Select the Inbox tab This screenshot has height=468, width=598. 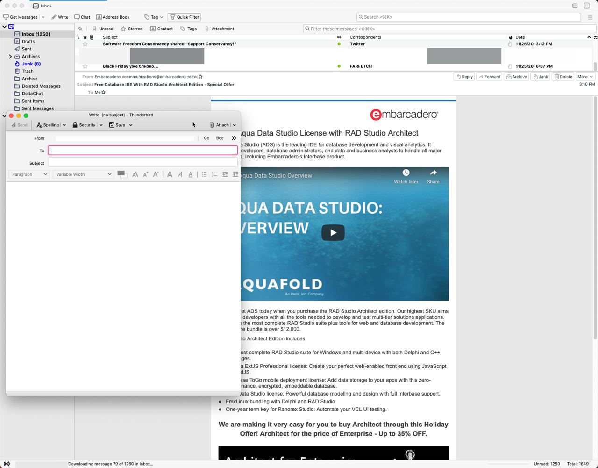[68, 6]
